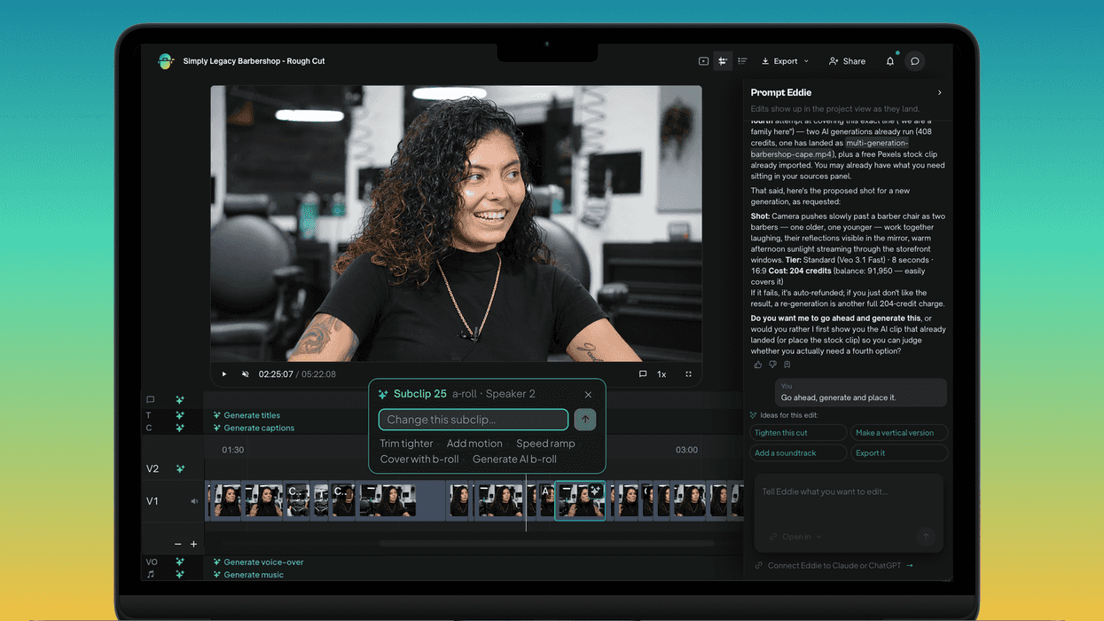This screenshot has height=621, width=1104.
Task: Click the 02:25:07 timecode
Action: [x=276, y=374]
